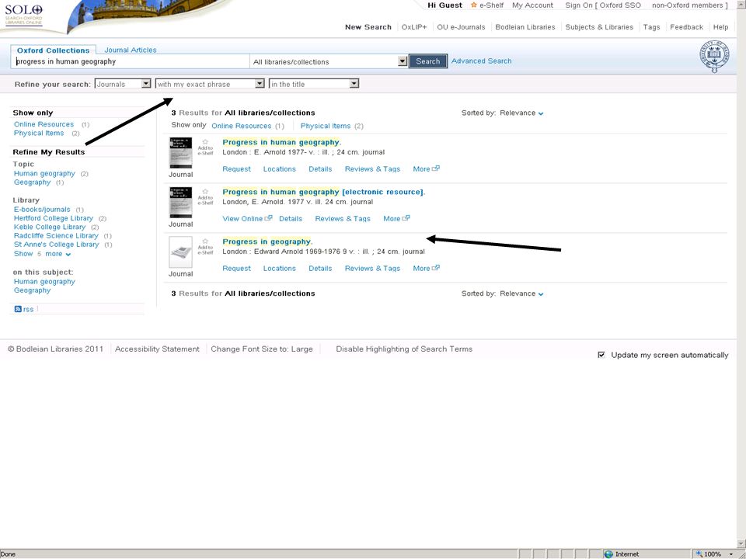Open cover thumbnail of first journal result
This screenshot has width=746, height=559.
pos(181,153)
